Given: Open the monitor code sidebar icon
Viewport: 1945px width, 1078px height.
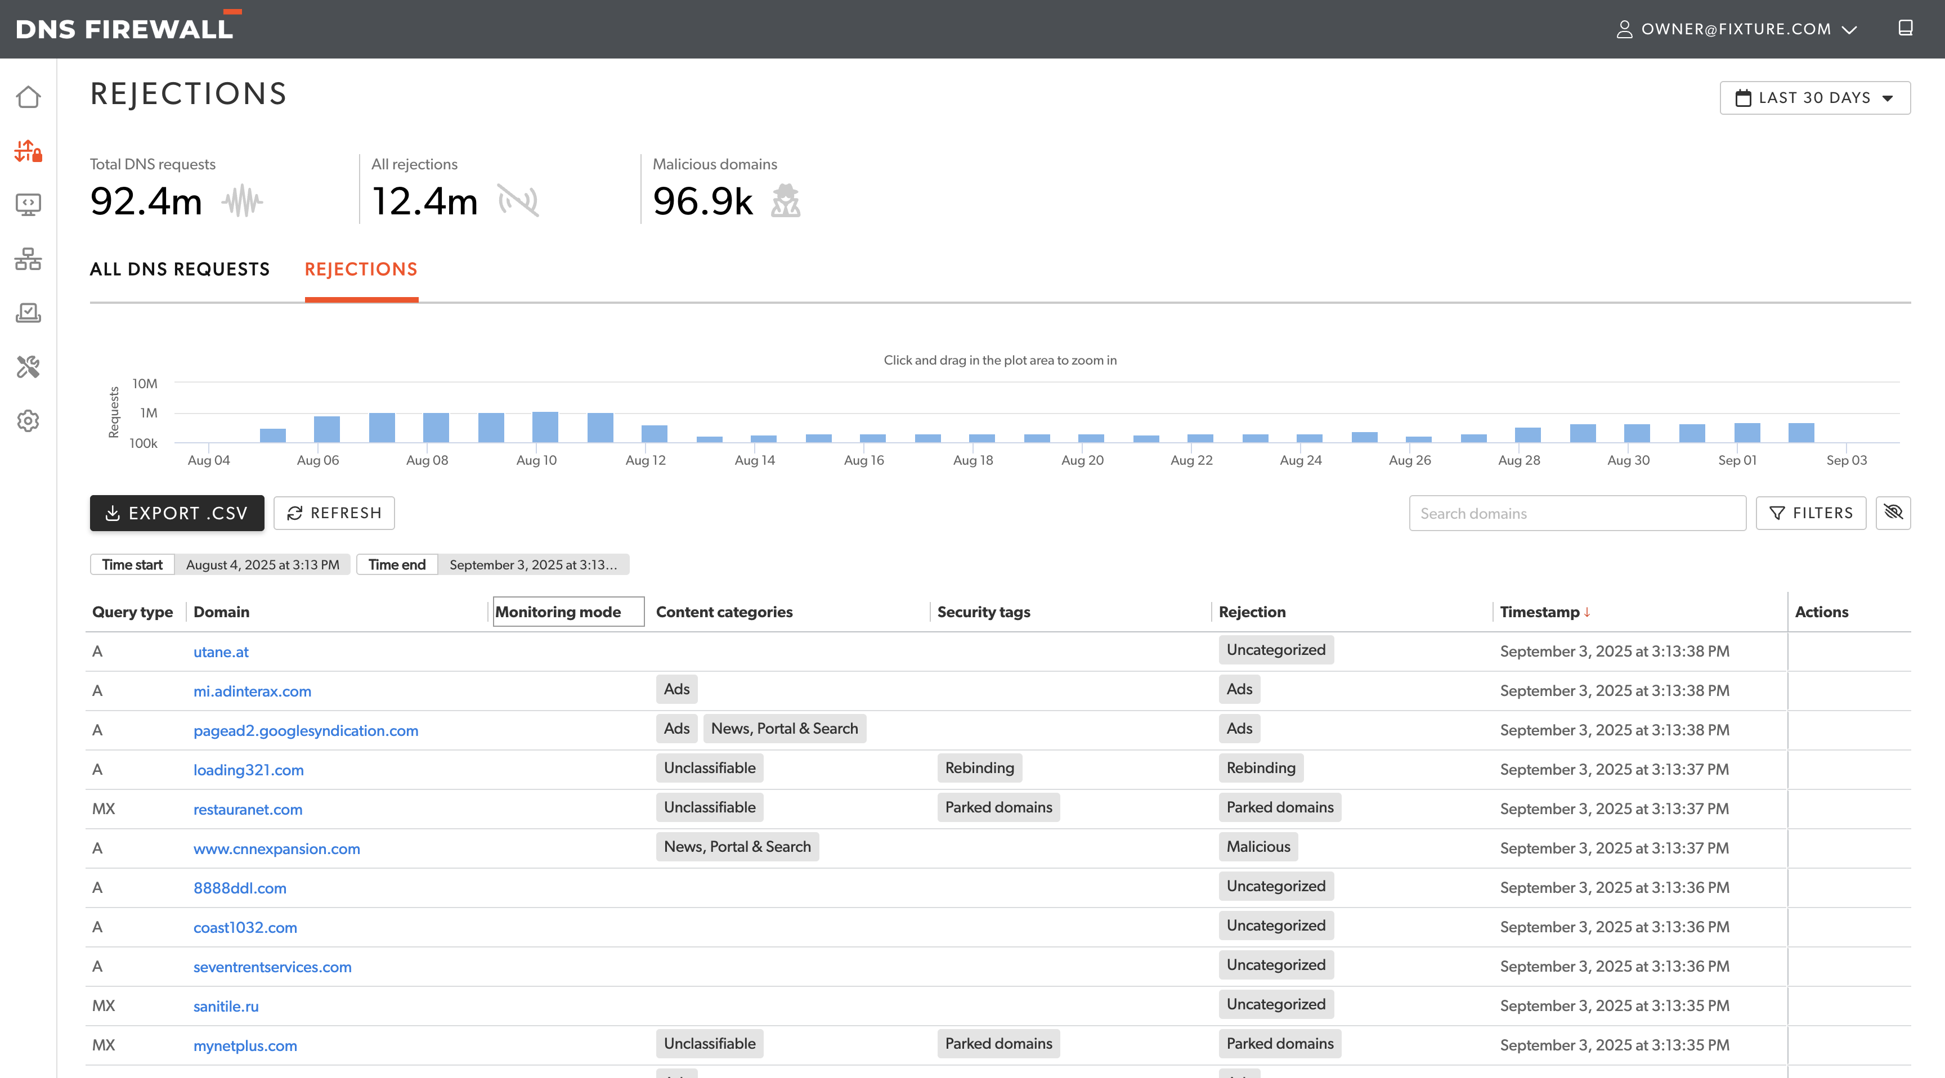Looking at the screenshot, I should tap(28, 205).
